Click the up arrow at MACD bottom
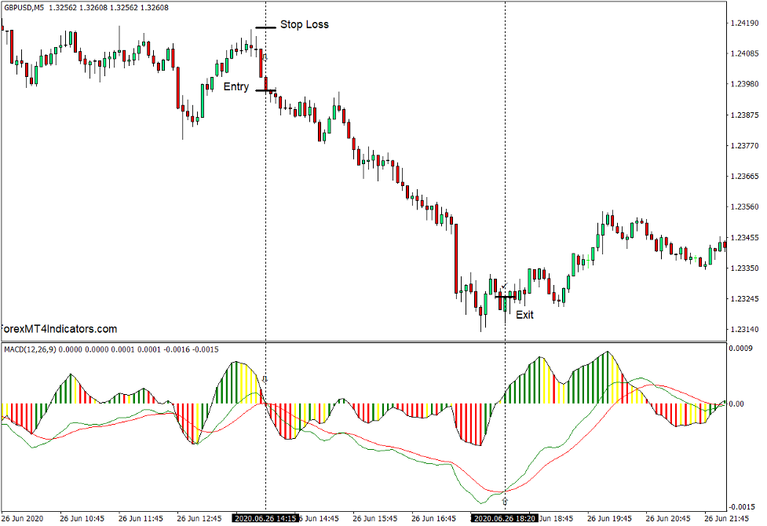The image size is (767, 526). (505, 502)
